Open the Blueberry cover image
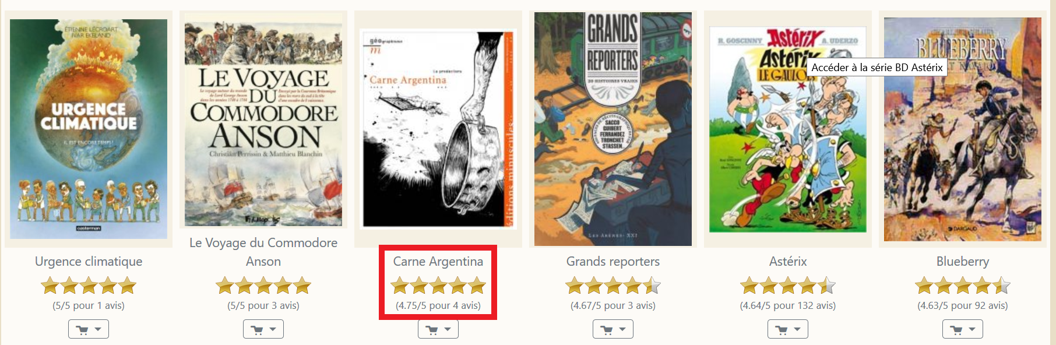The width and height of the screenshot is (1056, 345). (x=963, y=129)
